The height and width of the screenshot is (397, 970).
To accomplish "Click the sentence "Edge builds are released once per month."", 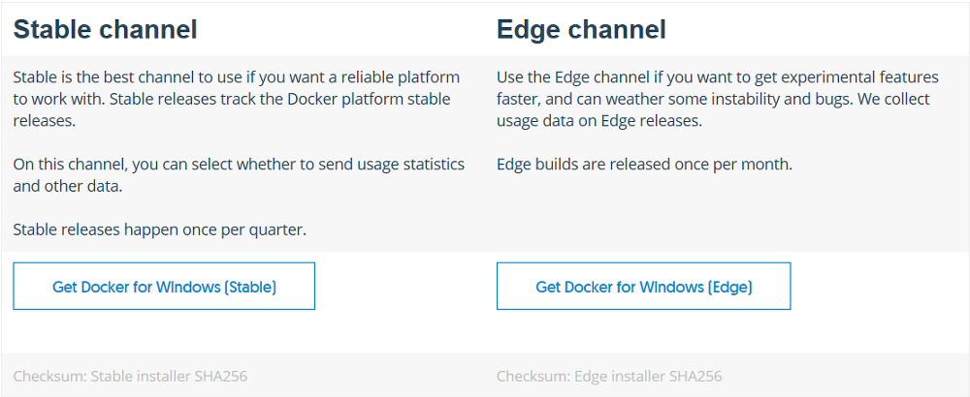I will click(644, 165).
